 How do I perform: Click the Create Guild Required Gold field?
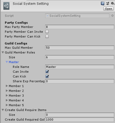click(80, 120)
